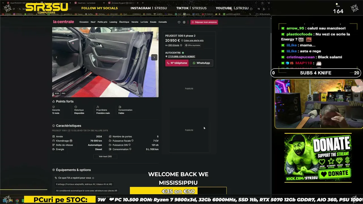363x204 pixels.
Task: Select Électrique in the site navigation
Action: point(124,22)
